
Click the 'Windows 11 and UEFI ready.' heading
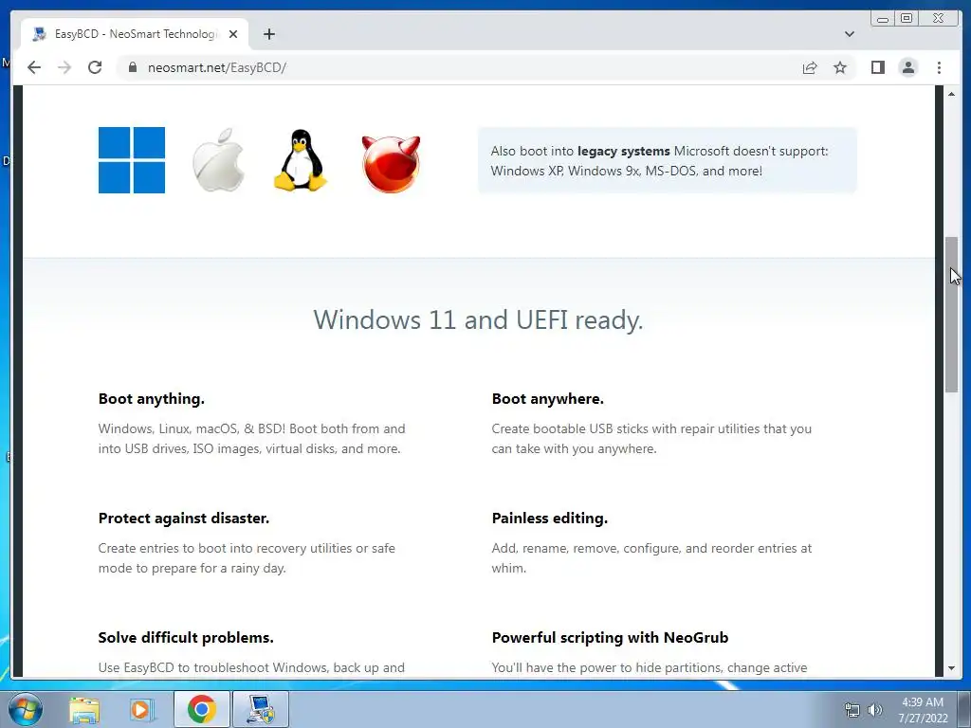pos(478,320)
